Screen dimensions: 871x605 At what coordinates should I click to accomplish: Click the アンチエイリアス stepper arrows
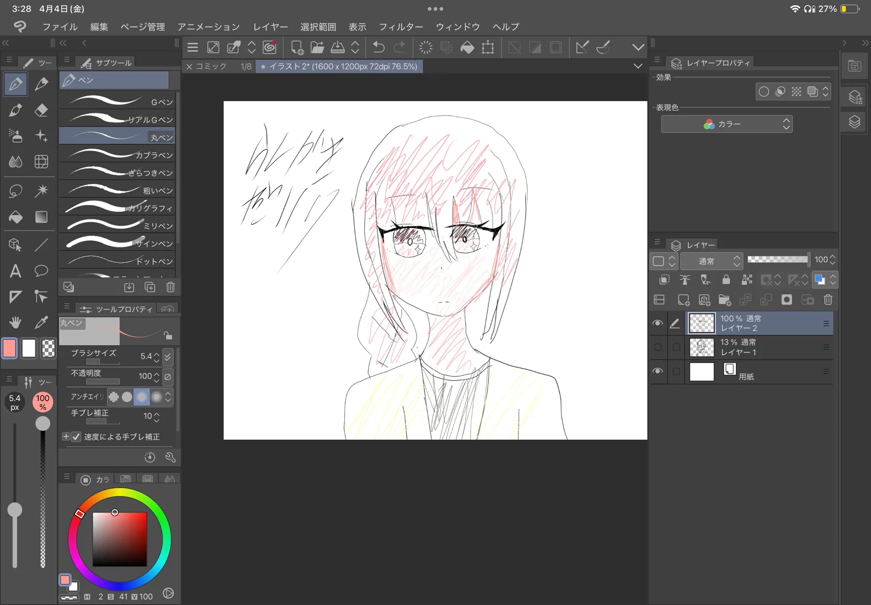pos(168,397)
